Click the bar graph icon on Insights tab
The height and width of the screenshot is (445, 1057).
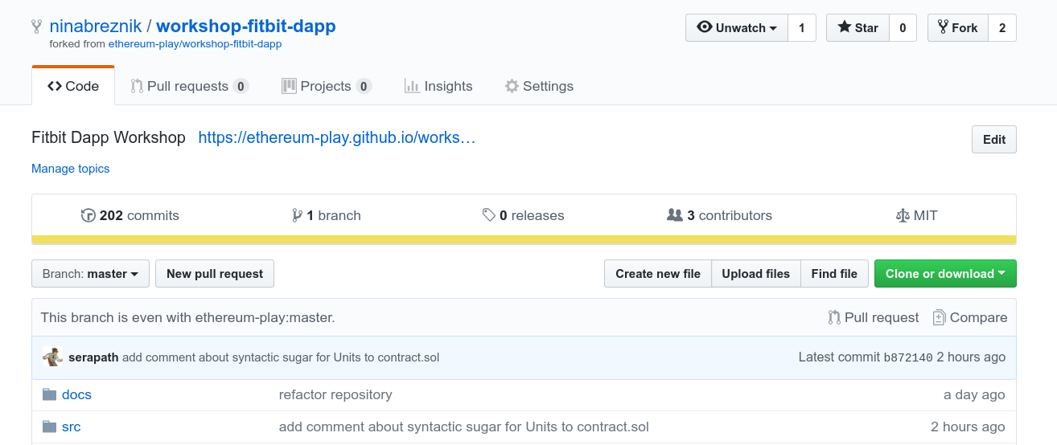pos(412,86)
